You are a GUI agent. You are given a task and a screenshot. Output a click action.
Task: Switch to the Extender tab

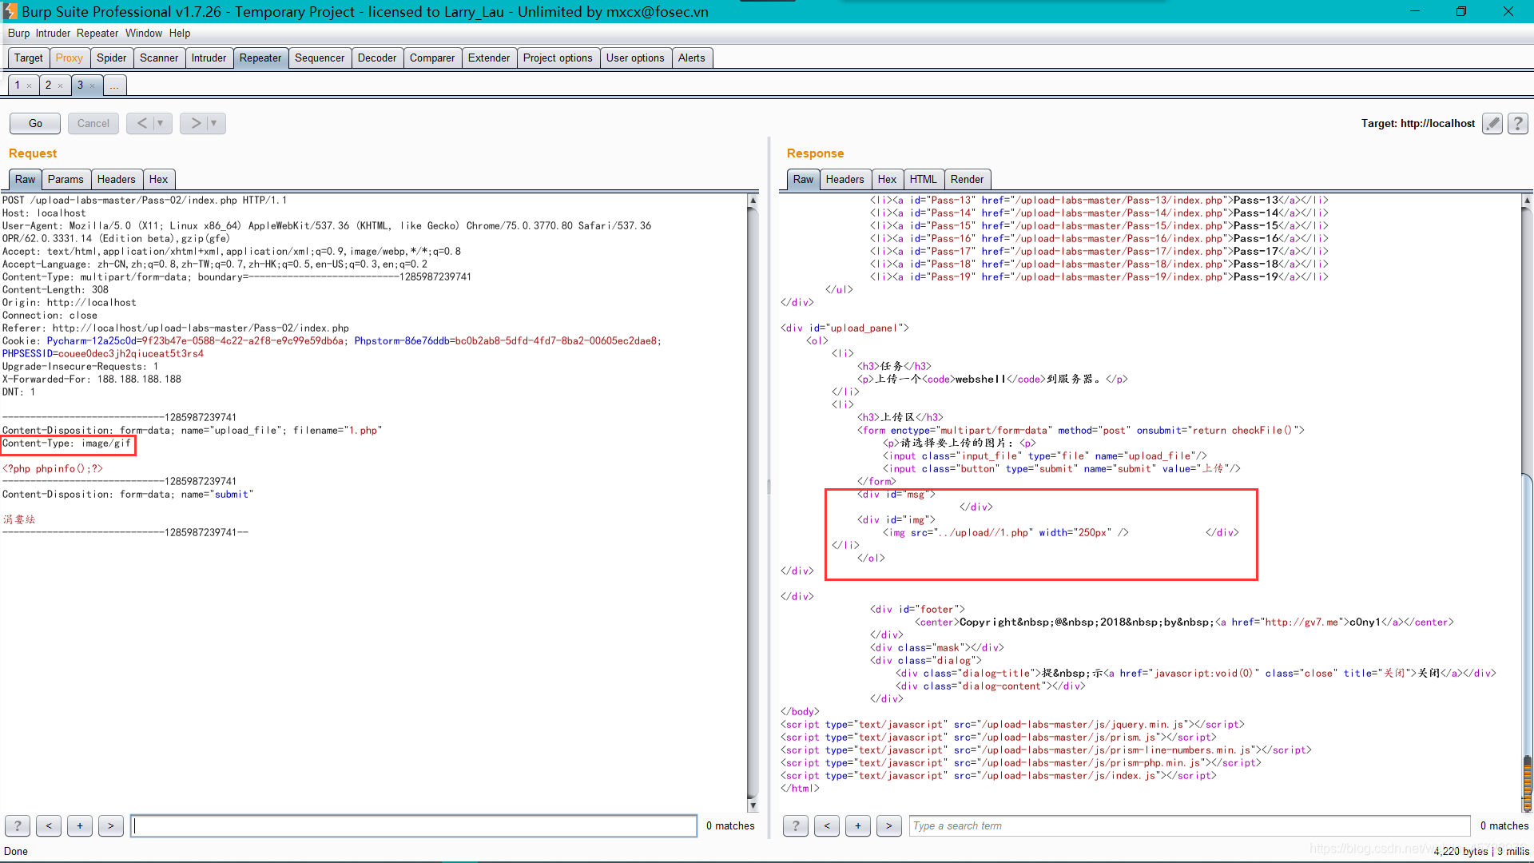(489, 58)
